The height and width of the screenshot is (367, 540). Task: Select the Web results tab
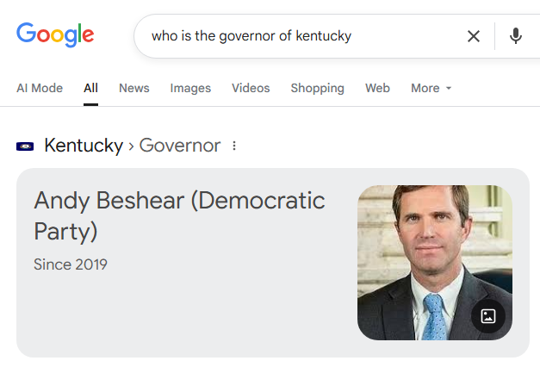(x=377, y=88)
